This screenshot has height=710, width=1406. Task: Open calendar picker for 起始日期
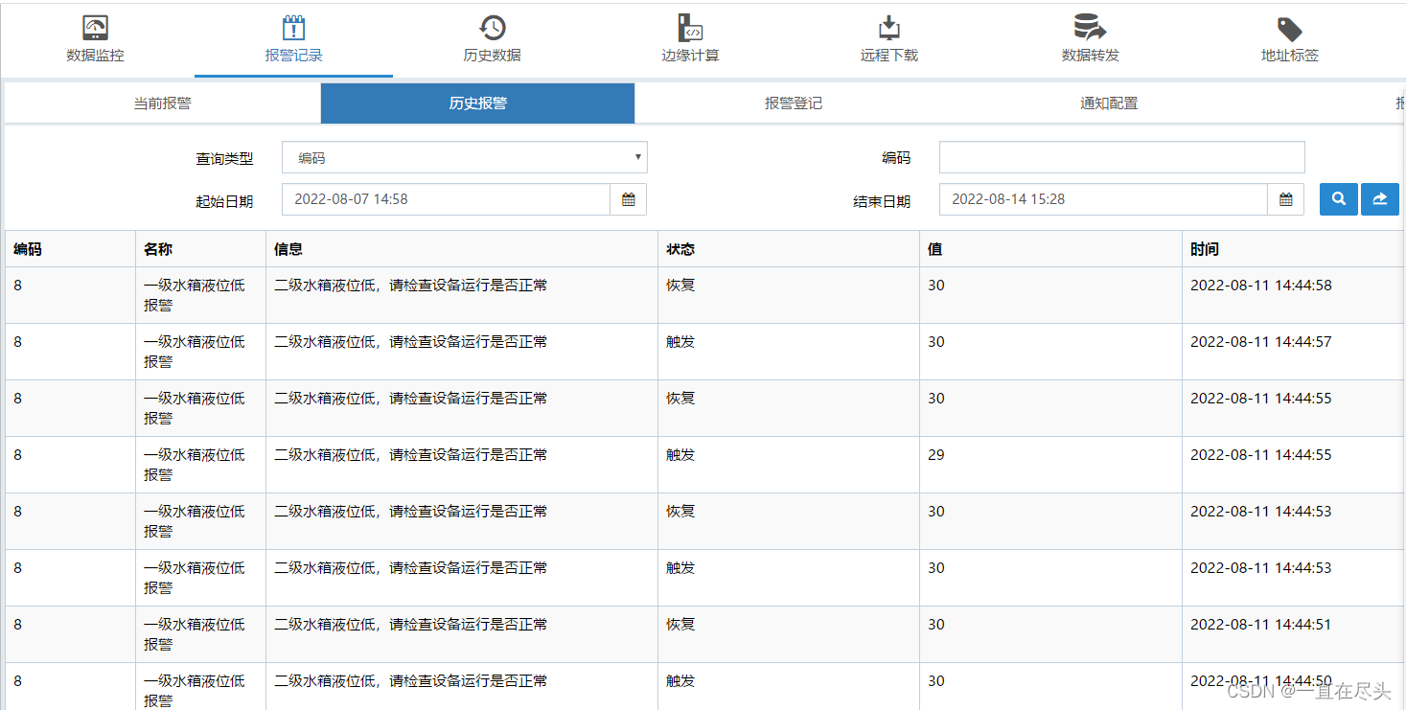tap(629, 199)
